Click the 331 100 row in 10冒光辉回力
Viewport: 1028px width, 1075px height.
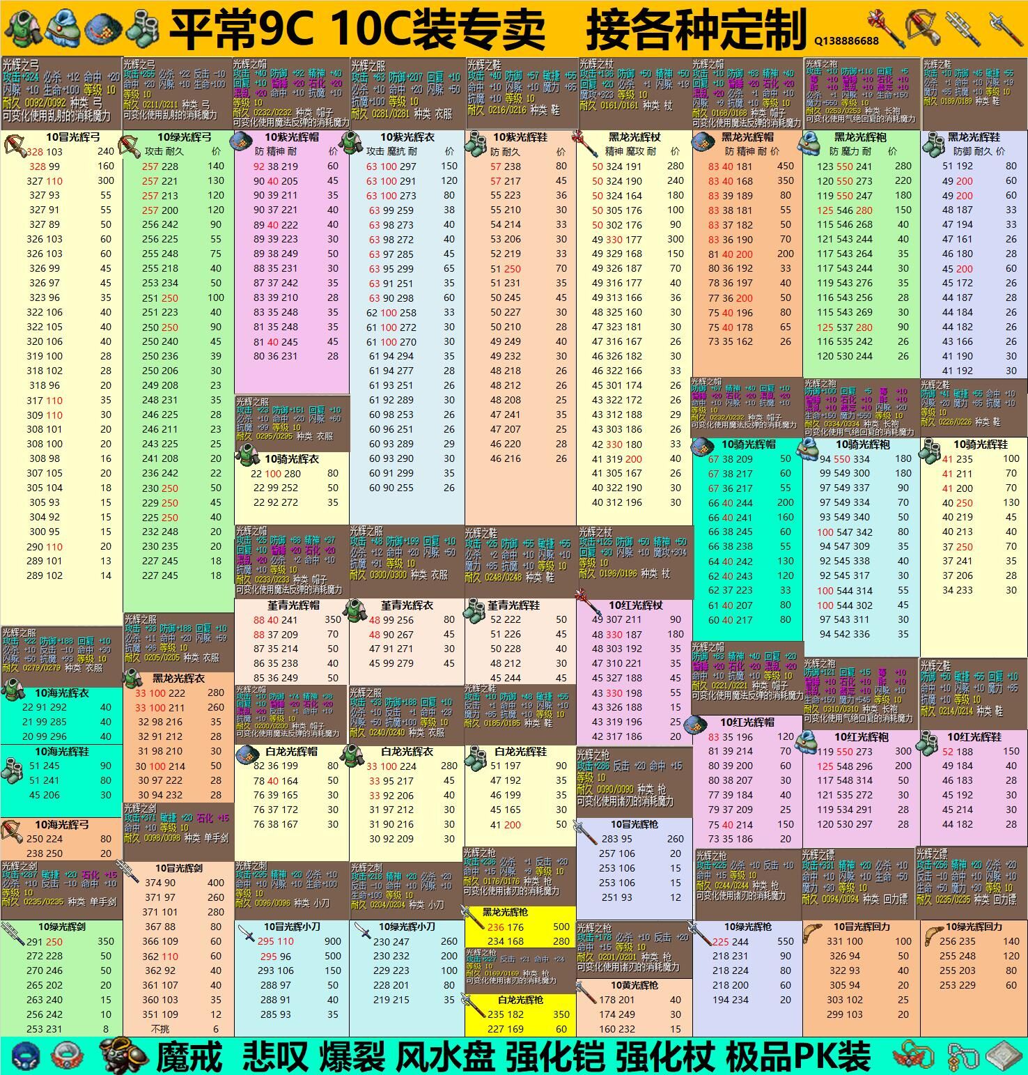pyautogui.click(x=862, y=941)
